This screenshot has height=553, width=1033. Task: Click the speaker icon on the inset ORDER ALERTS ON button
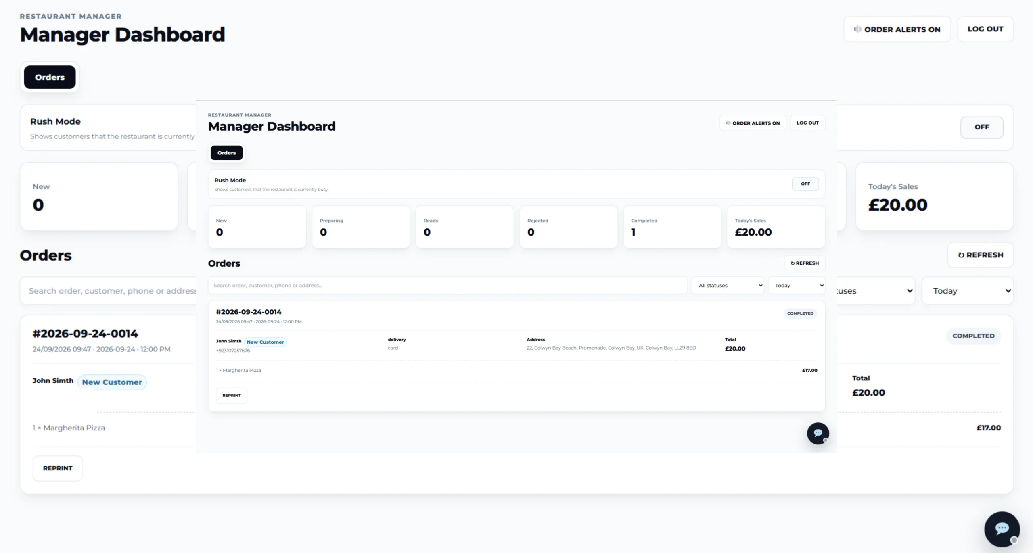[728, 123]
